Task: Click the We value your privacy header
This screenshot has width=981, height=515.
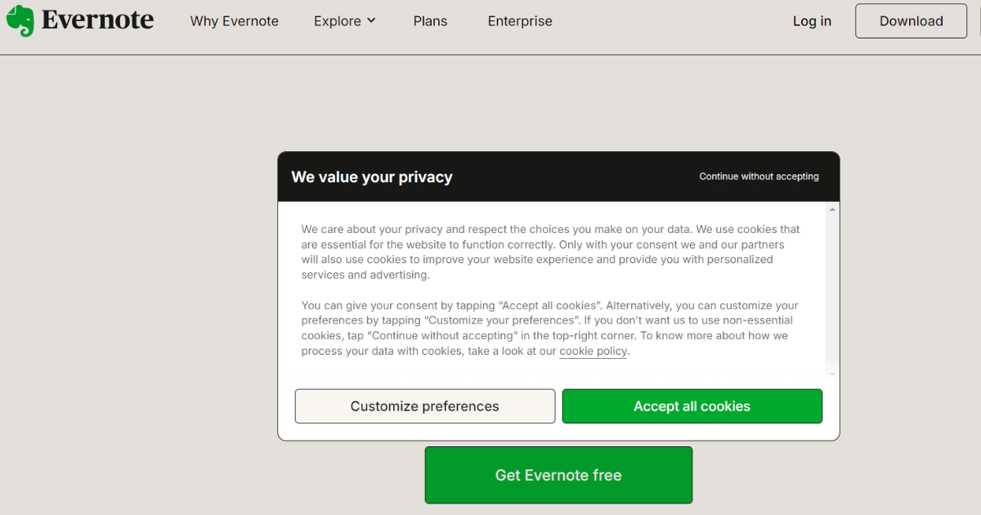Action: coord(372,177)
